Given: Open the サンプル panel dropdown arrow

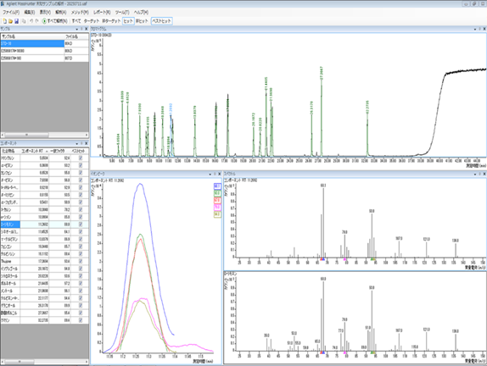Looking at the screenshot, I should 76,29.
